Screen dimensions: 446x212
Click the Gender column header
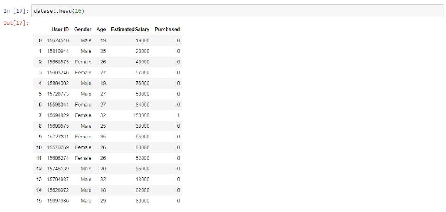tap(83, 29)
